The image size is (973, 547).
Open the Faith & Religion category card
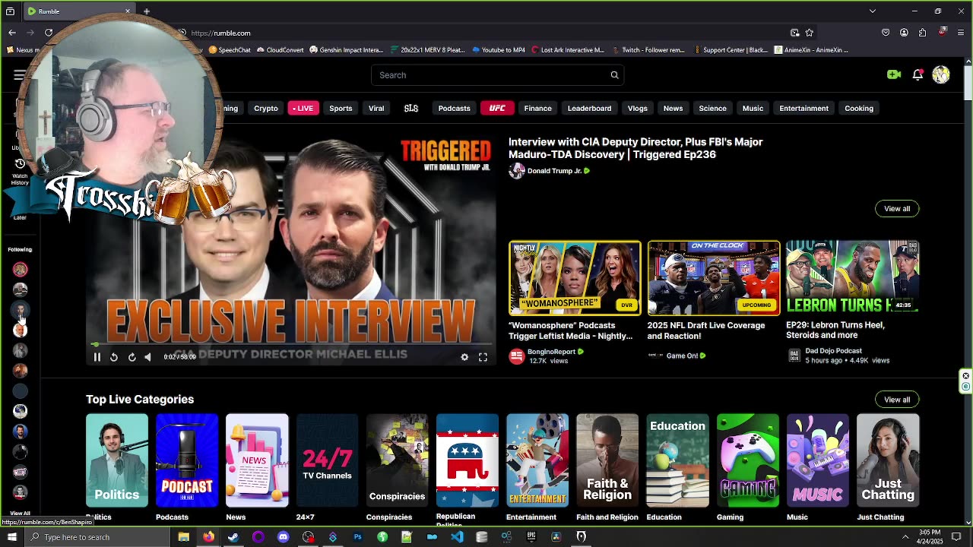tap(607, 460)
